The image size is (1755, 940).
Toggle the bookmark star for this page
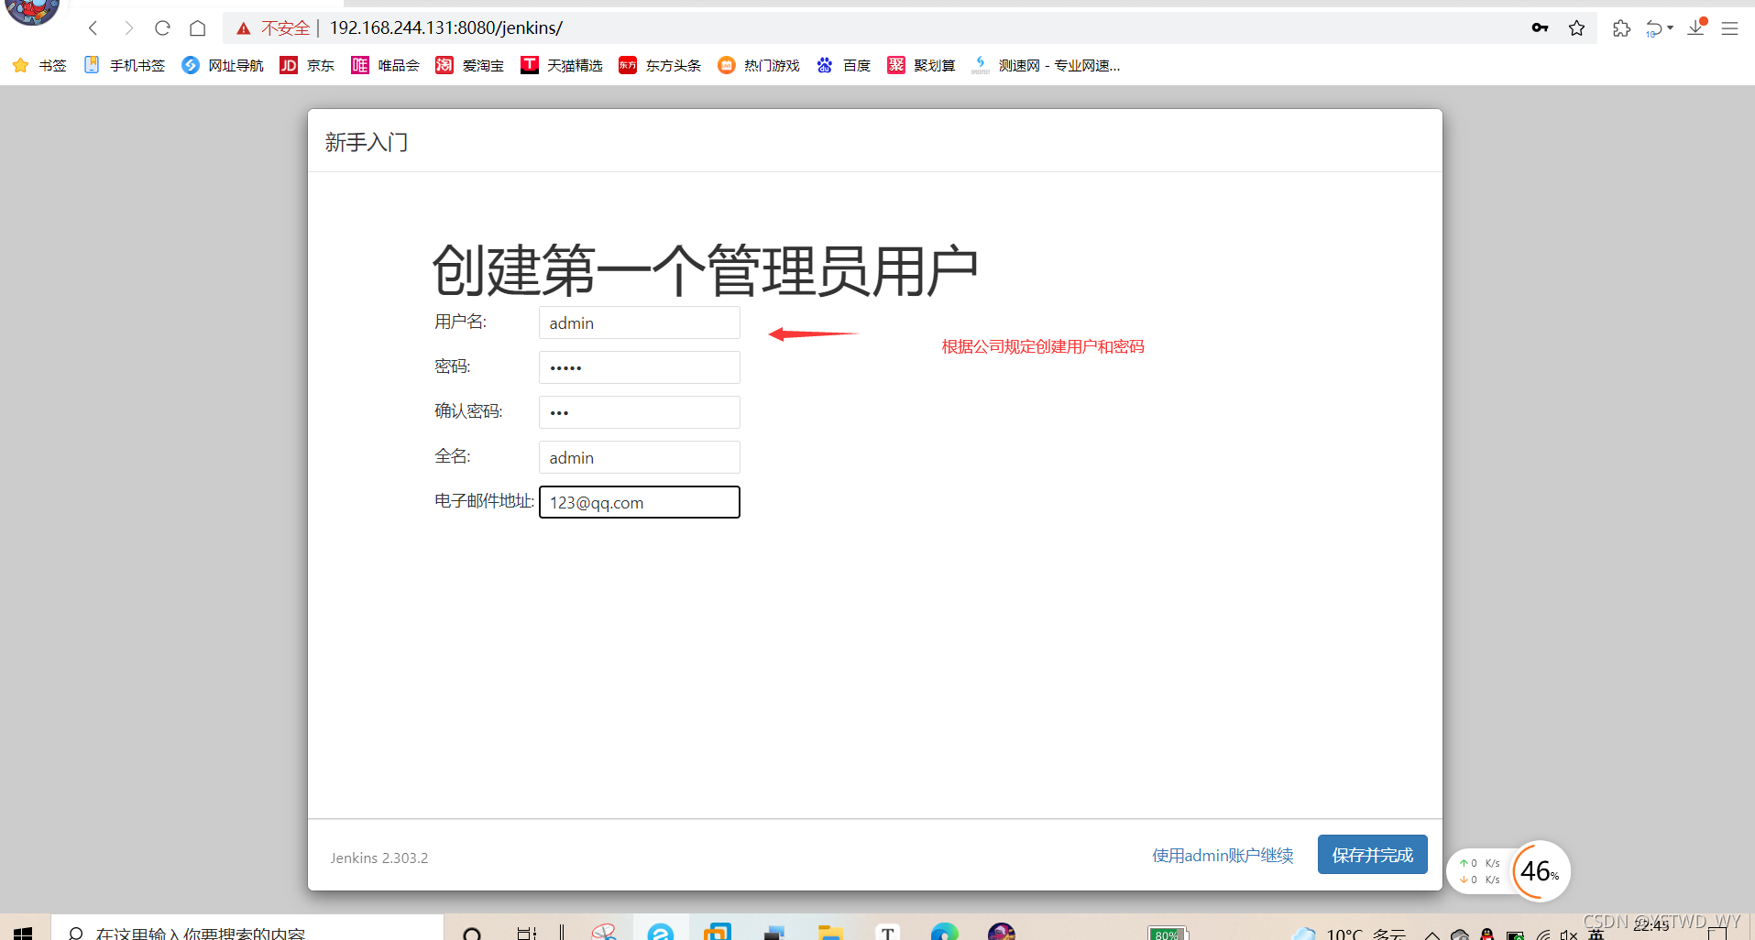click(1578, 27)
